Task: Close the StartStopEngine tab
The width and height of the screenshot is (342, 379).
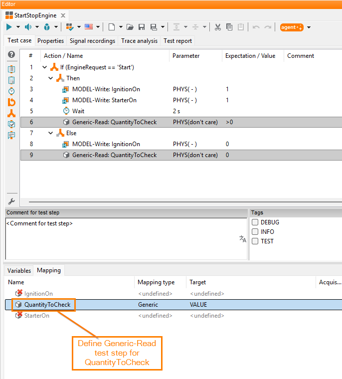Action: pos(63,15)
